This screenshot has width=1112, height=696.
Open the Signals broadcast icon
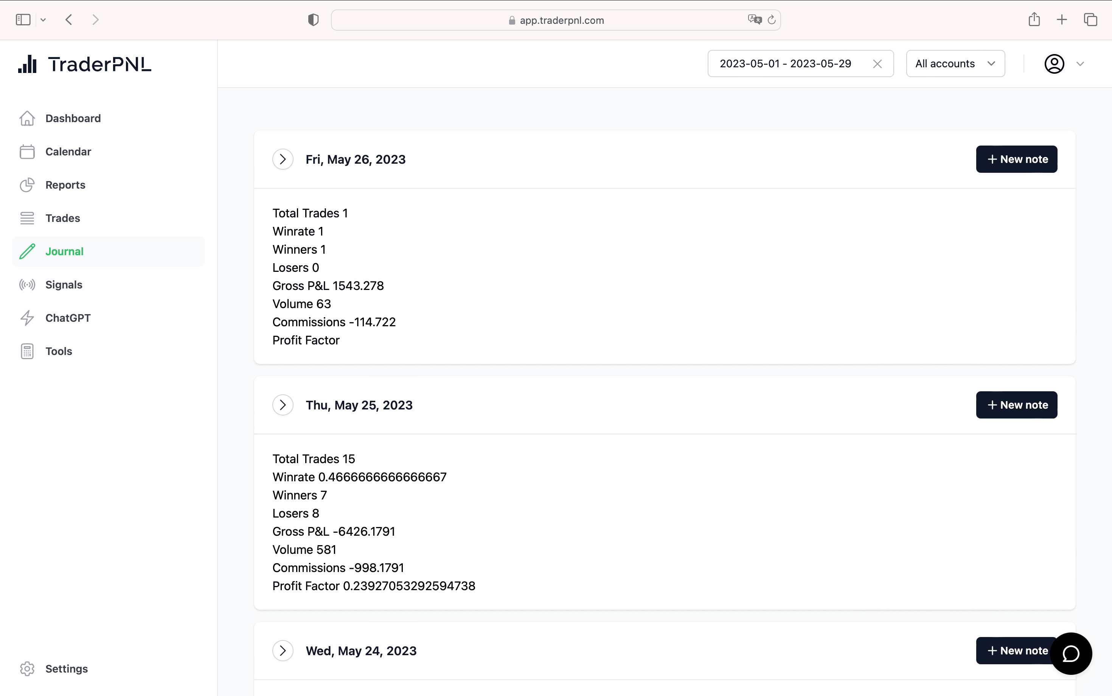point(27,284)
